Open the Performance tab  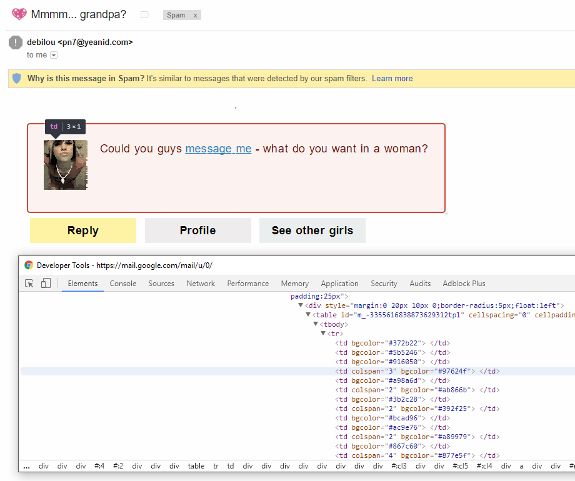pyautogui.click(x=248, y=284)
